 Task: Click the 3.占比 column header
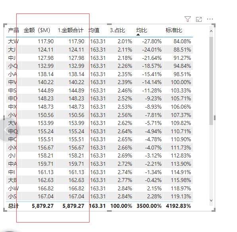coord(117,30)
